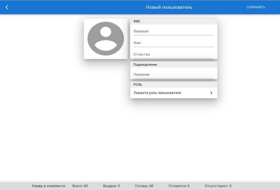Click the Выдано: 0 status counter

coord(112,186)
